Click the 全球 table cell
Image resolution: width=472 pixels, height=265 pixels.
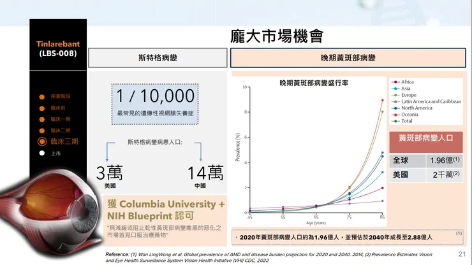tap(408, 161)
